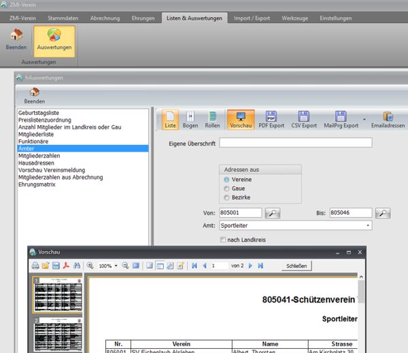408x353 pixels.
Task: Export preview as PDF with Acrobat icon
Action: click(67, 266)
